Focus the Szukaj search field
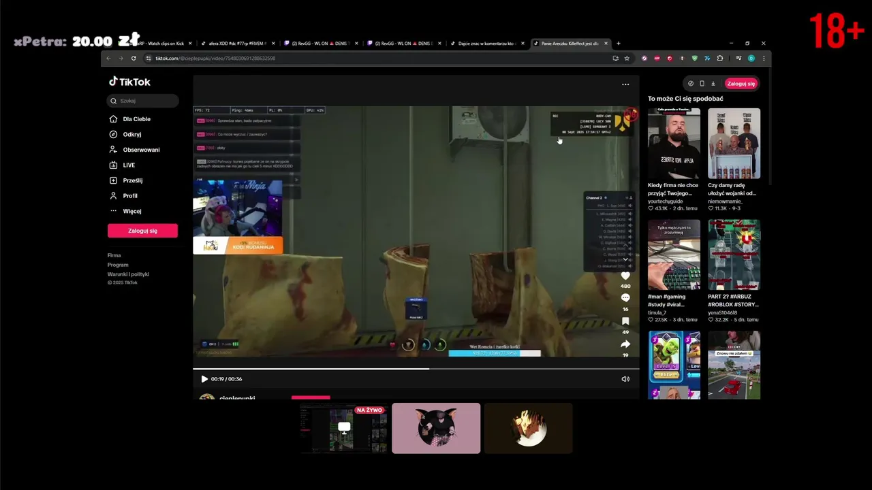The height and width of the screenshot is (490, 872). pos(143,101)
